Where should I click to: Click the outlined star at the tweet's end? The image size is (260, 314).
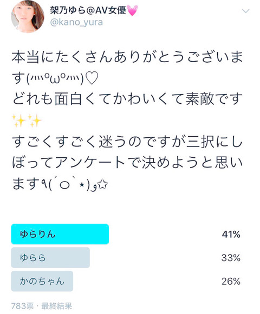pyautogui.click(x=103, y=185)
